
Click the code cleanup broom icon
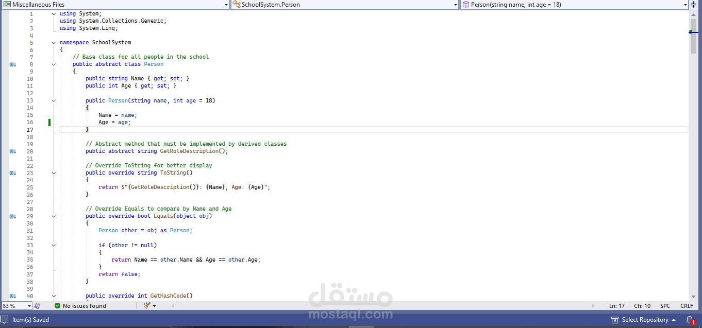(x=147, y=306)
